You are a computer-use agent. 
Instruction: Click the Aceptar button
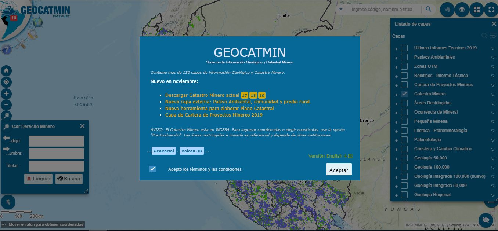point(339,170)
